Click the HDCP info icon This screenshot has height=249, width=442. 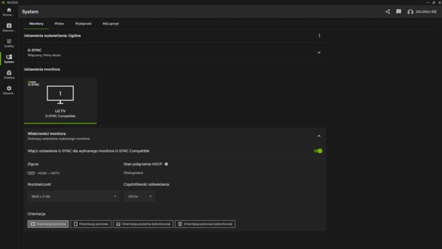(166, 164)
